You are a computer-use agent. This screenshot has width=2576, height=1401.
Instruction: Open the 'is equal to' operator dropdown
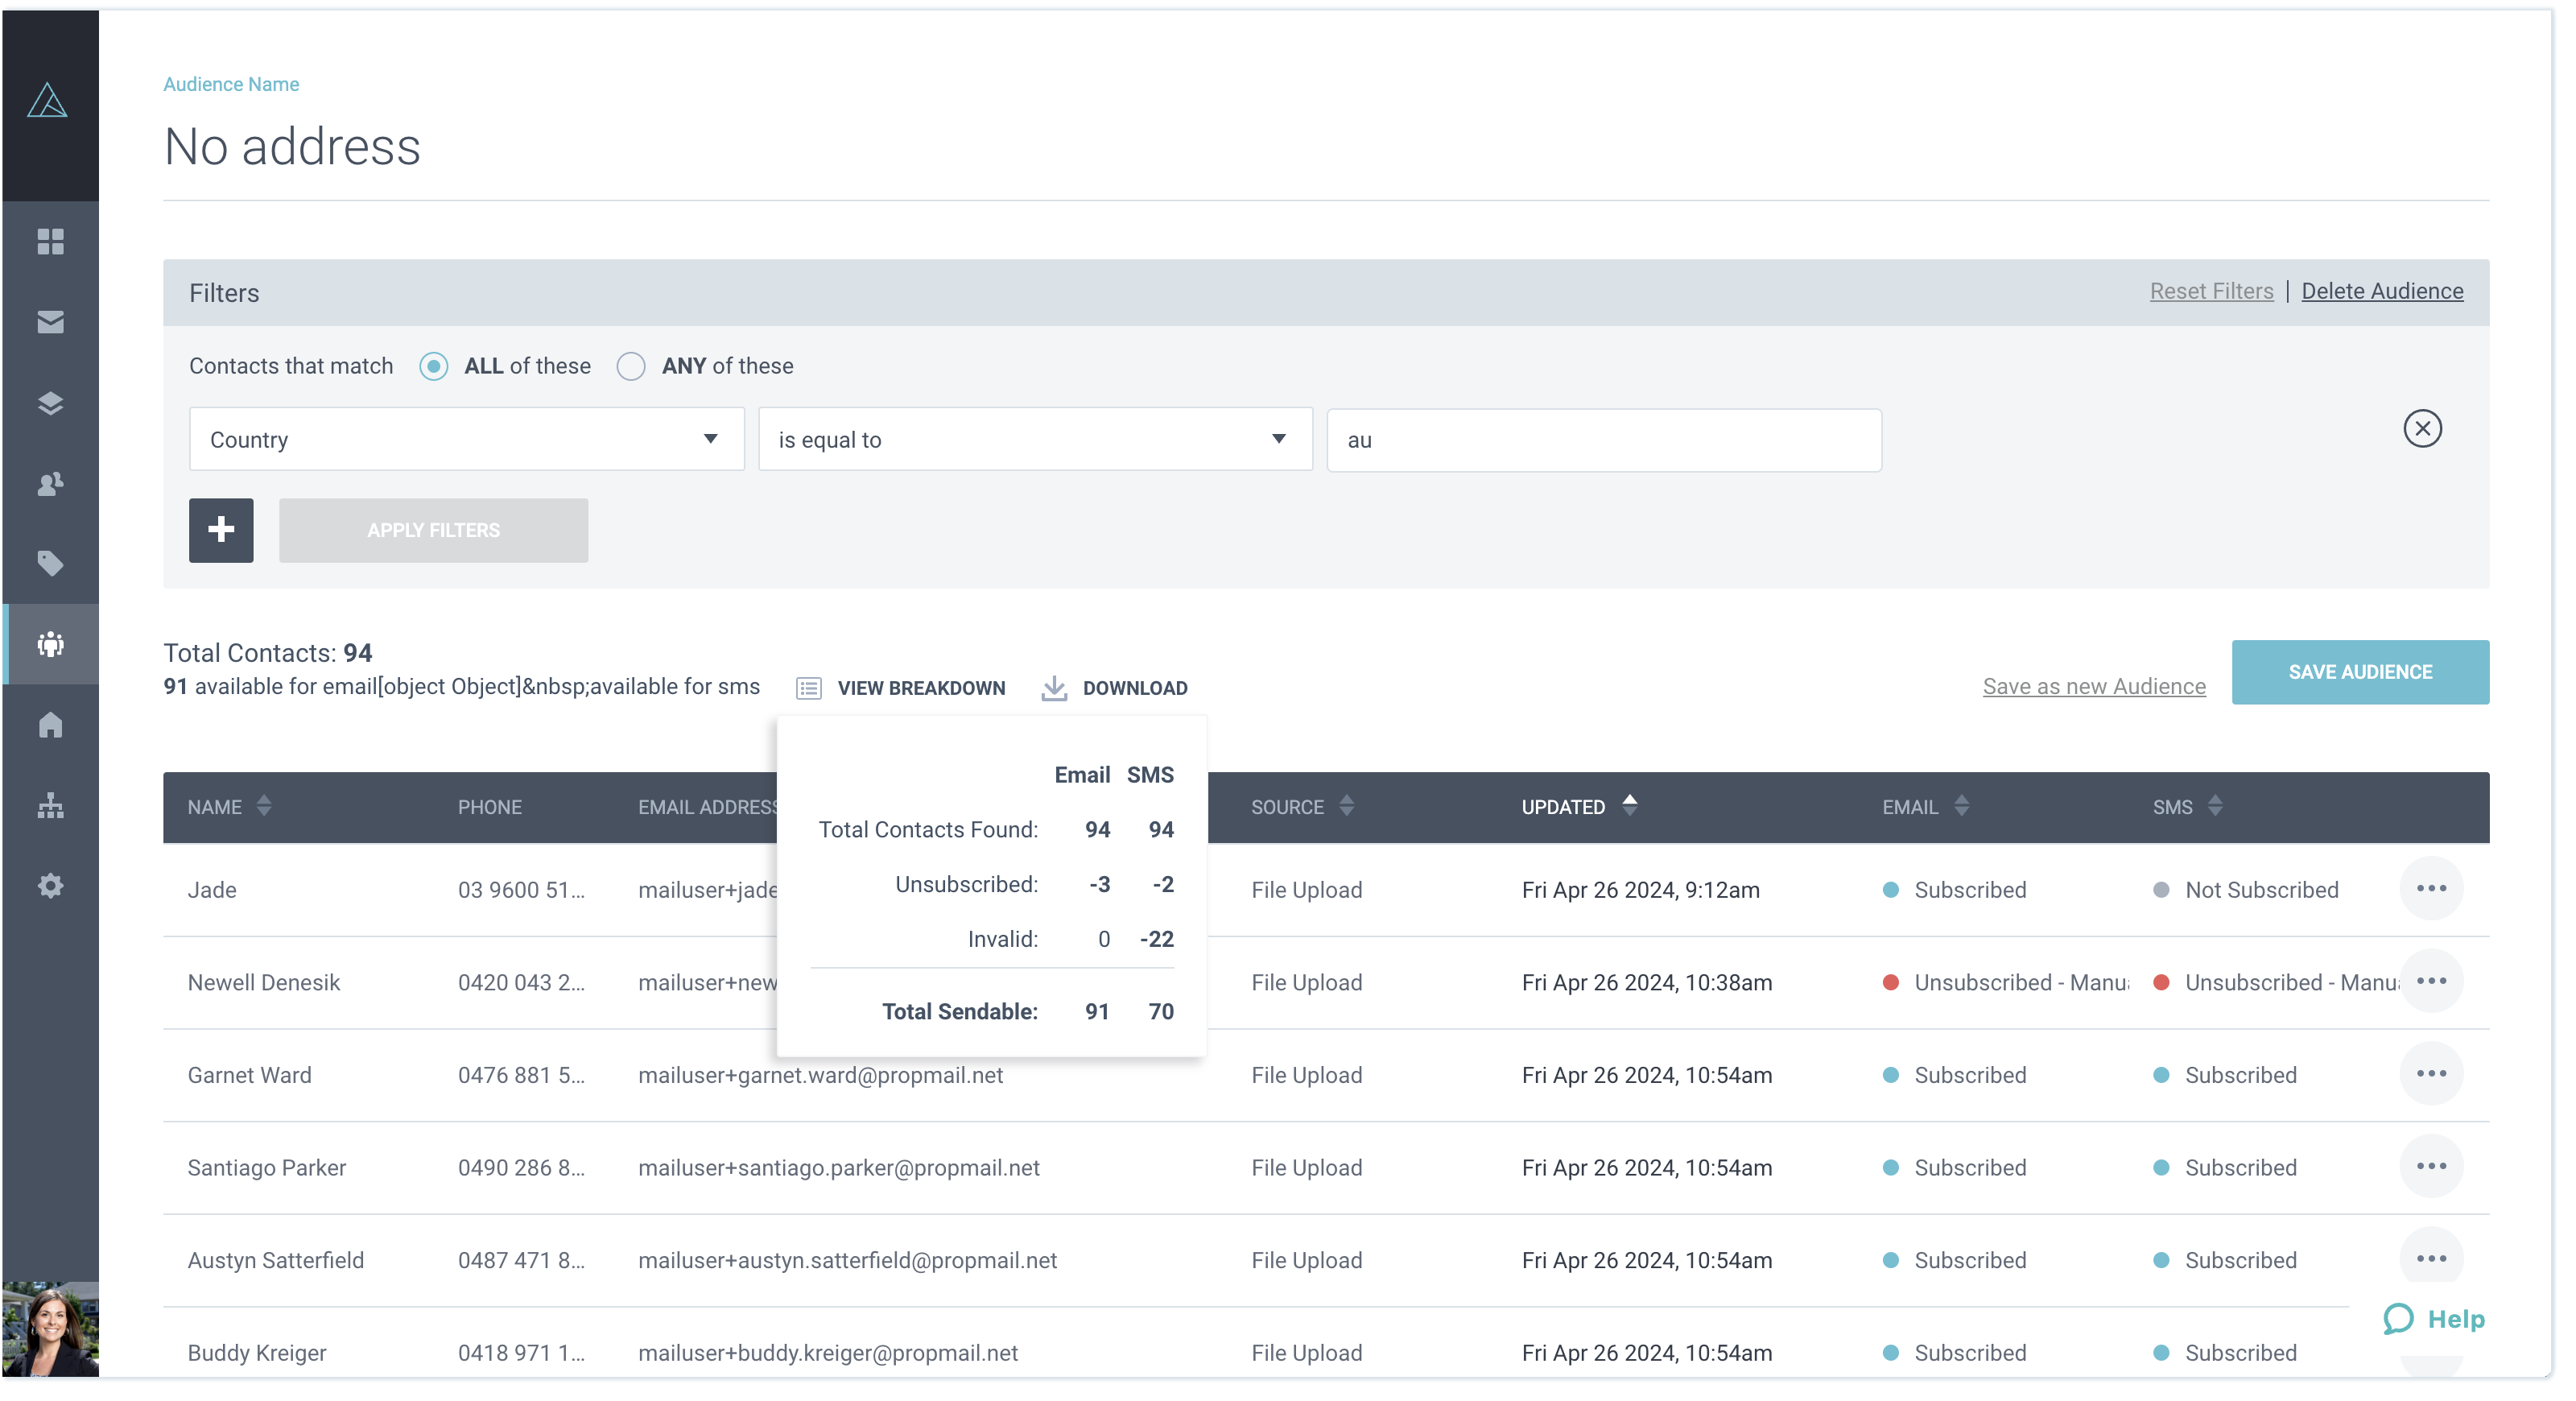[1035, 440]
